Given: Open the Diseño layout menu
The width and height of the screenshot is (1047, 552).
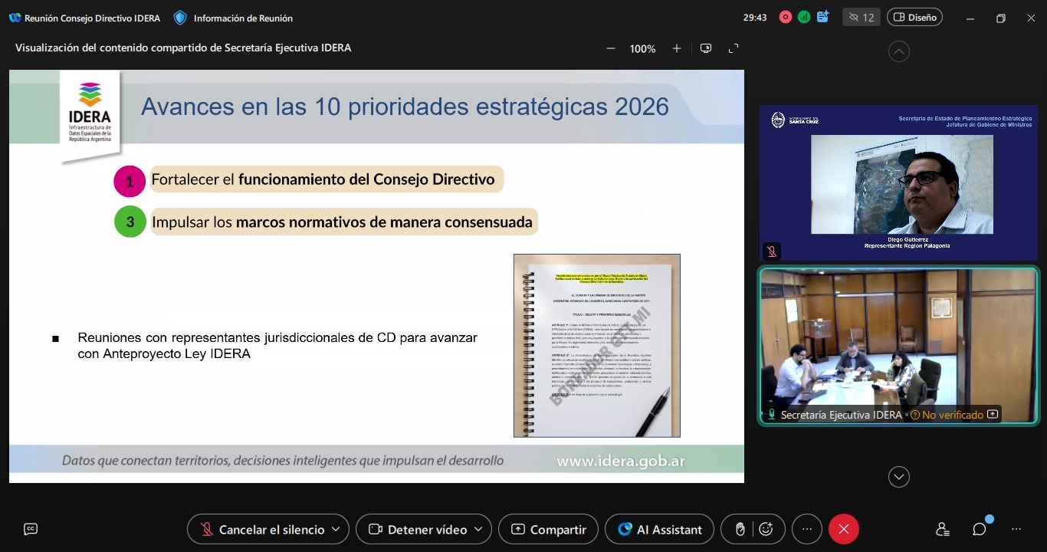Looking at the screenshot, I should (x=914, y=17).
